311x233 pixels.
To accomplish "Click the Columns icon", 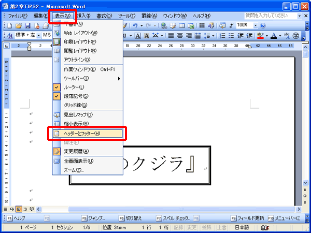I will coord(202,25).
